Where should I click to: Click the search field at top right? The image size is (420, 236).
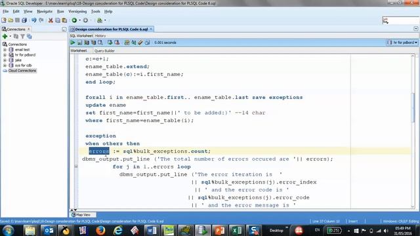(x=400, y=20)
